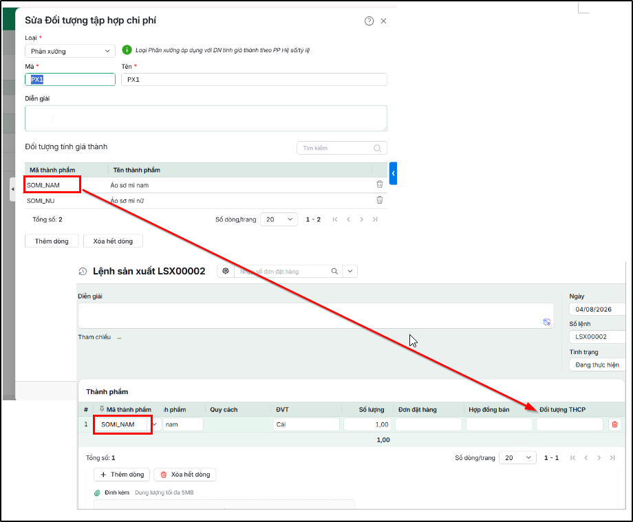Click the Thêm dòng button in dialog
Screen dimensions: 633x522
52,241
